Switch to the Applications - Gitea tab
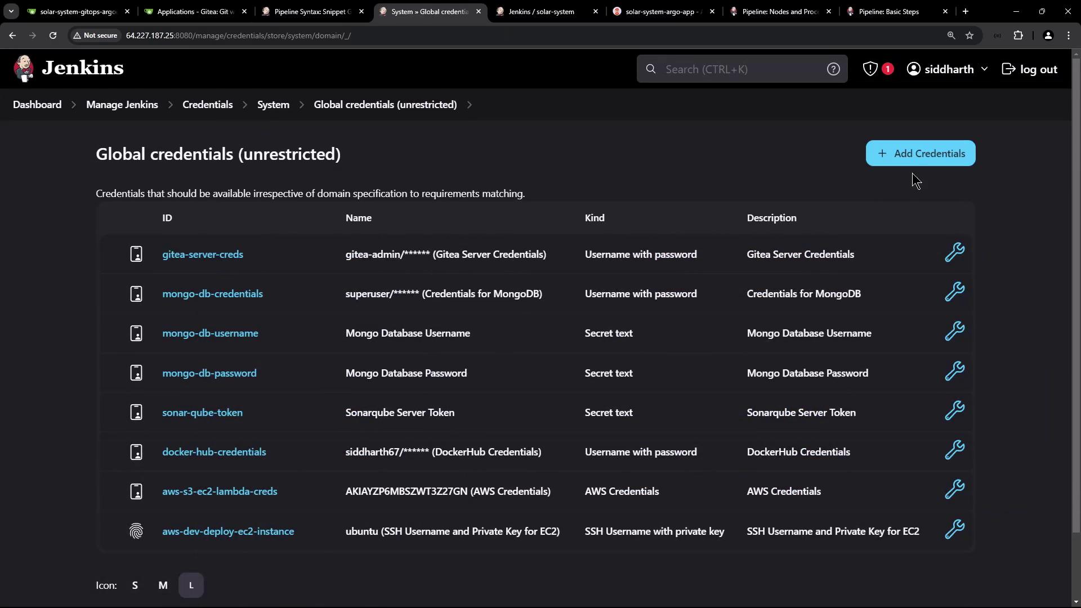The width and height of the screenshot is (1081, 608). (x=195, y=11)
